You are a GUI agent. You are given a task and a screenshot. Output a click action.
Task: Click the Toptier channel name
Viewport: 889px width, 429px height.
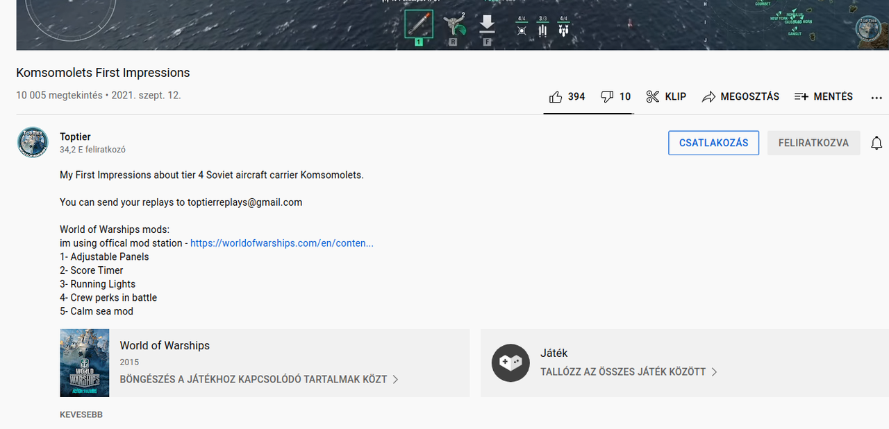[x=75, y=137]
